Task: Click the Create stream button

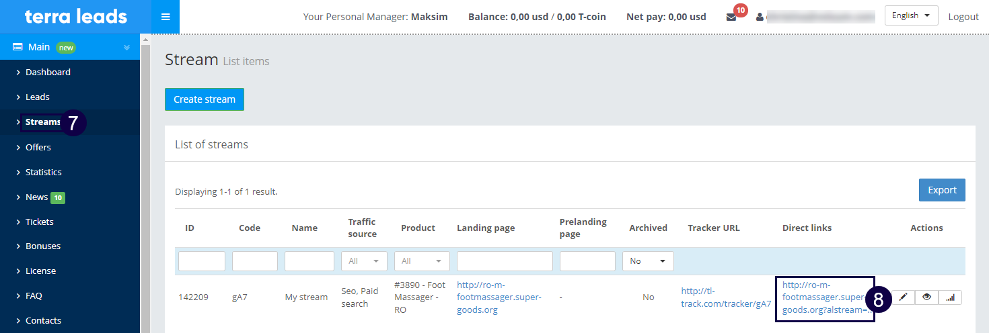Action: pyautogui.click(x=205, y=99)
